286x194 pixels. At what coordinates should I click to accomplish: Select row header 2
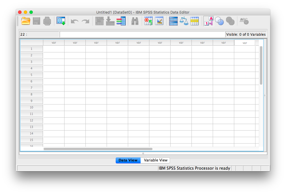32,55
